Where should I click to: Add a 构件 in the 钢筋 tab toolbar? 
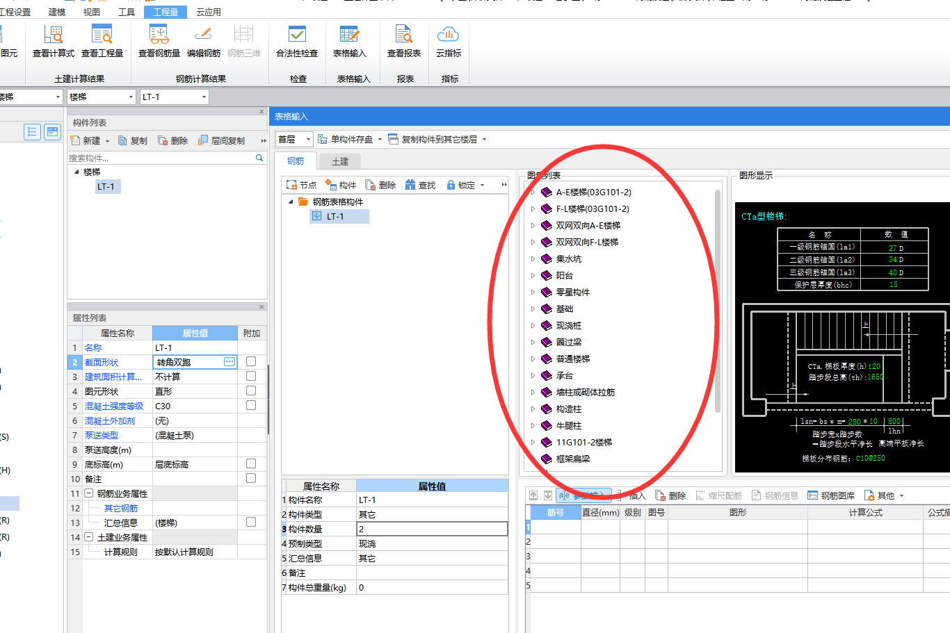click(x=341, y=185)
